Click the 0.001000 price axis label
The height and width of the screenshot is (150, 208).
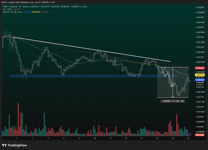(x=200, y=112)
